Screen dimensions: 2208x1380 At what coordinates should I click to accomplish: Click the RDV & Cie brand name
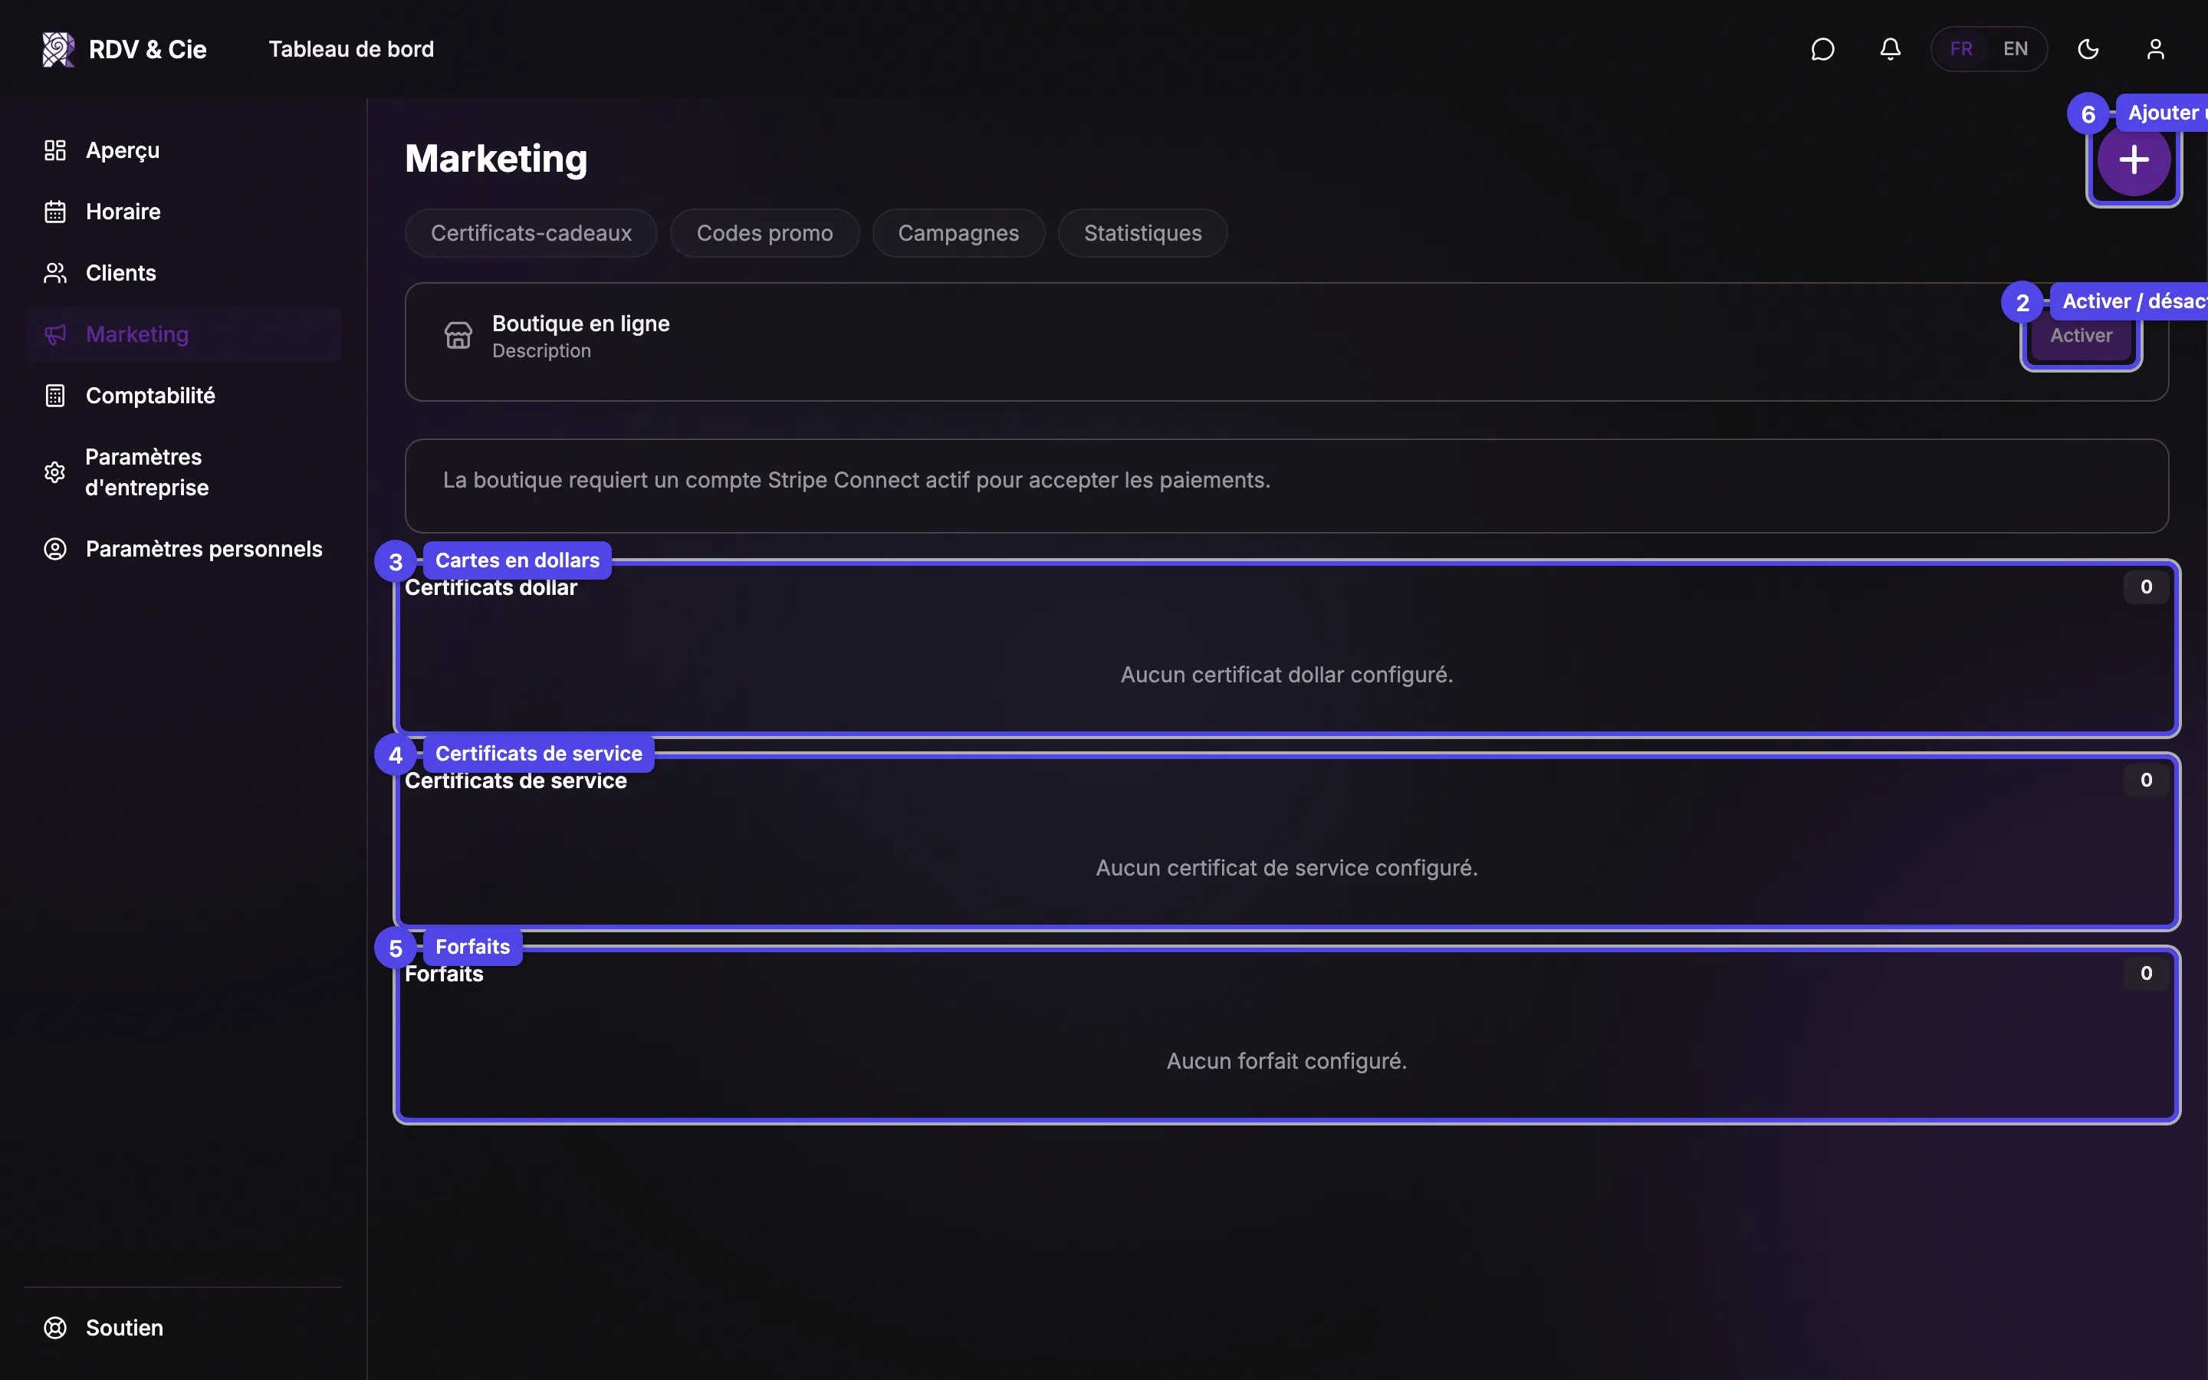[x=148, y=49]
